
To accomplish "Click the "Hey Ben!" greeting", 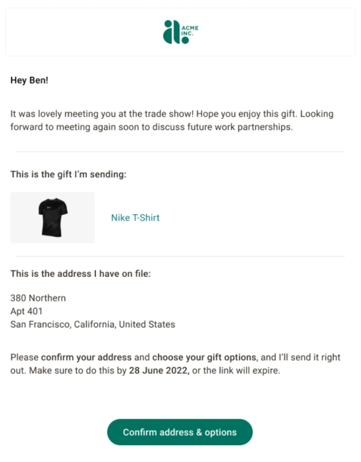I will pyautogui.click(x=29, y=81).
